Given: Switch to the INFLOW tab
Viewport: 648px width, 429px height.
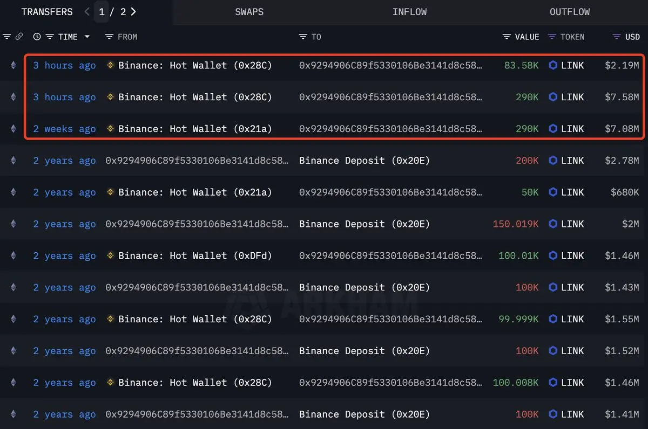Looking at the screenshot, I should tap(409, 12).
